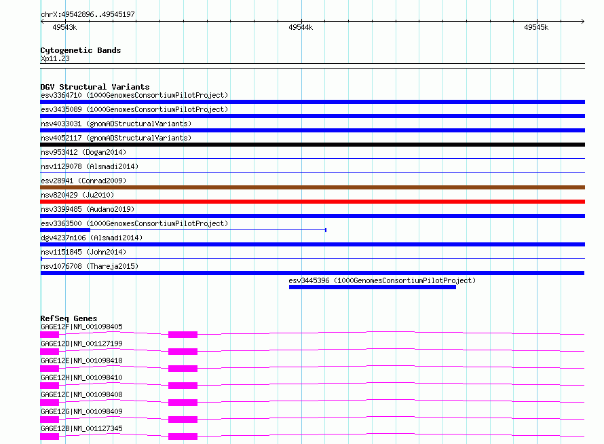
Task: Click the short thick blue segment of esv3363500
Action: coord(65,230)
